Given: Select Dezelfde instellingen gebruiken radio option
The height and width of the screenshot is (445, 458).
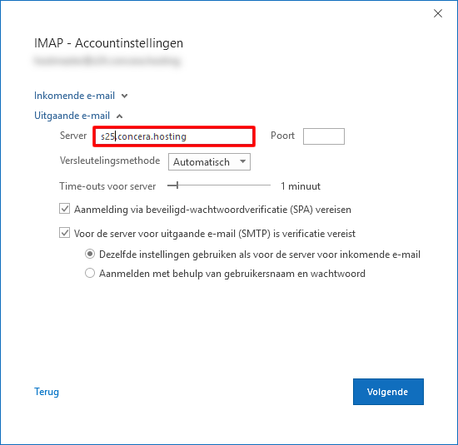Looking at the screenshot, I should pos(90,255).
